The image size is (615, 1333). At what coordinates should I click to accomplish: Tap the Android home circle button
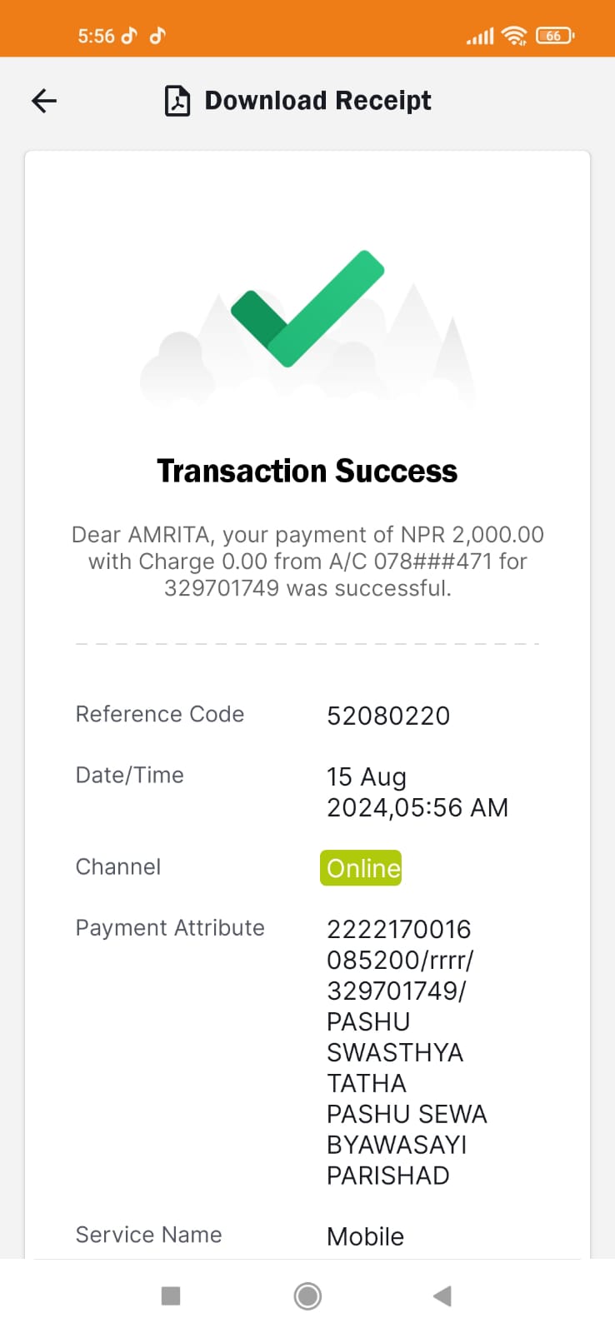tap(307, 1296)
